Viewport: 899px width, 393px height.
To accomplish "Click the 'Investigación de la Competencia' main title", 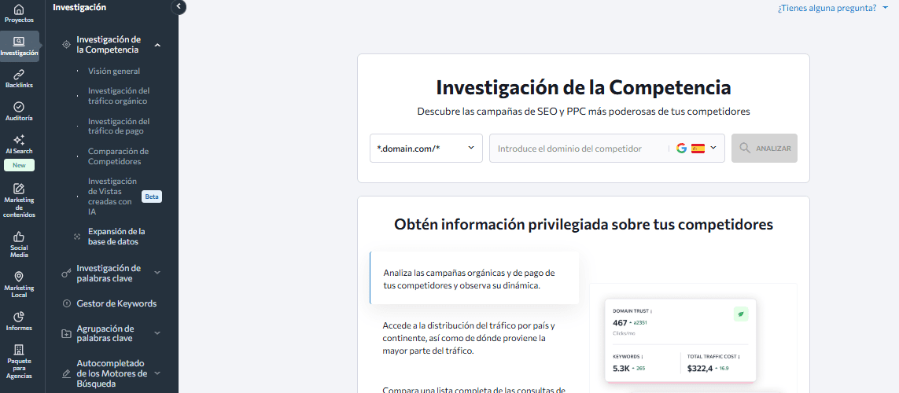I will (x=584, y=88).
